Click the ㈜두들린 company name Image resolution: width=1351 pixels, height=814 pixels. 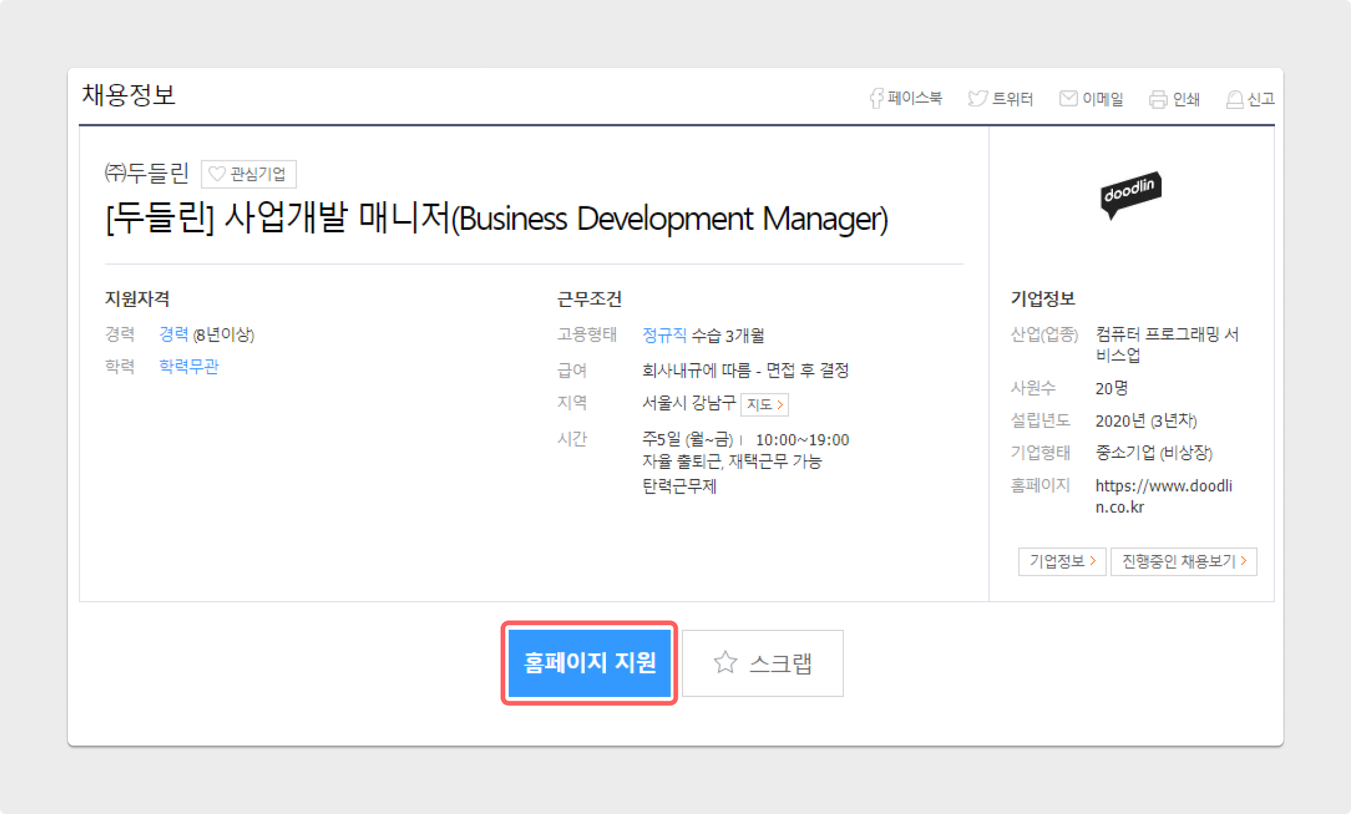click(x=147, y=173)
